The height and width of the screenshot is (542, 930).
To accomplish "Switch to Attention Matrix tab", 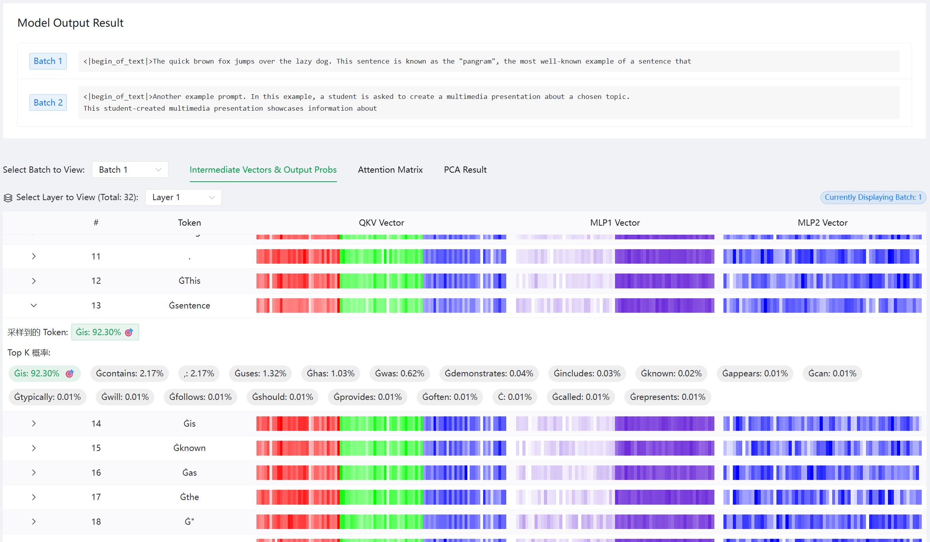I will click(x=390, y=170).
